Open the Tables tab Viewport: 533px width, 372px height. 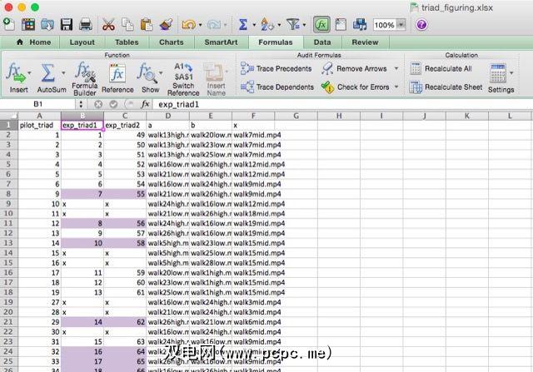click(127, 42)
